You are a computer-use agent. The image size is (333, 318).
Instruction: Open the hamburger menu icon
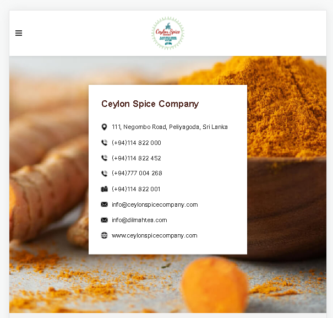point(19,33)
